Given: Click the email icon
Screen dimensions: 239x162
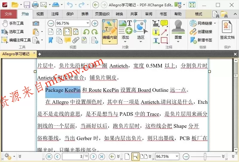Looking at the screenshot, I should 44,5.
